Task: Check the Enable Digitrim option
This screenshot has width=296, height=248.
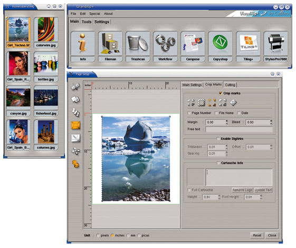Action: (x=218, y=139)
